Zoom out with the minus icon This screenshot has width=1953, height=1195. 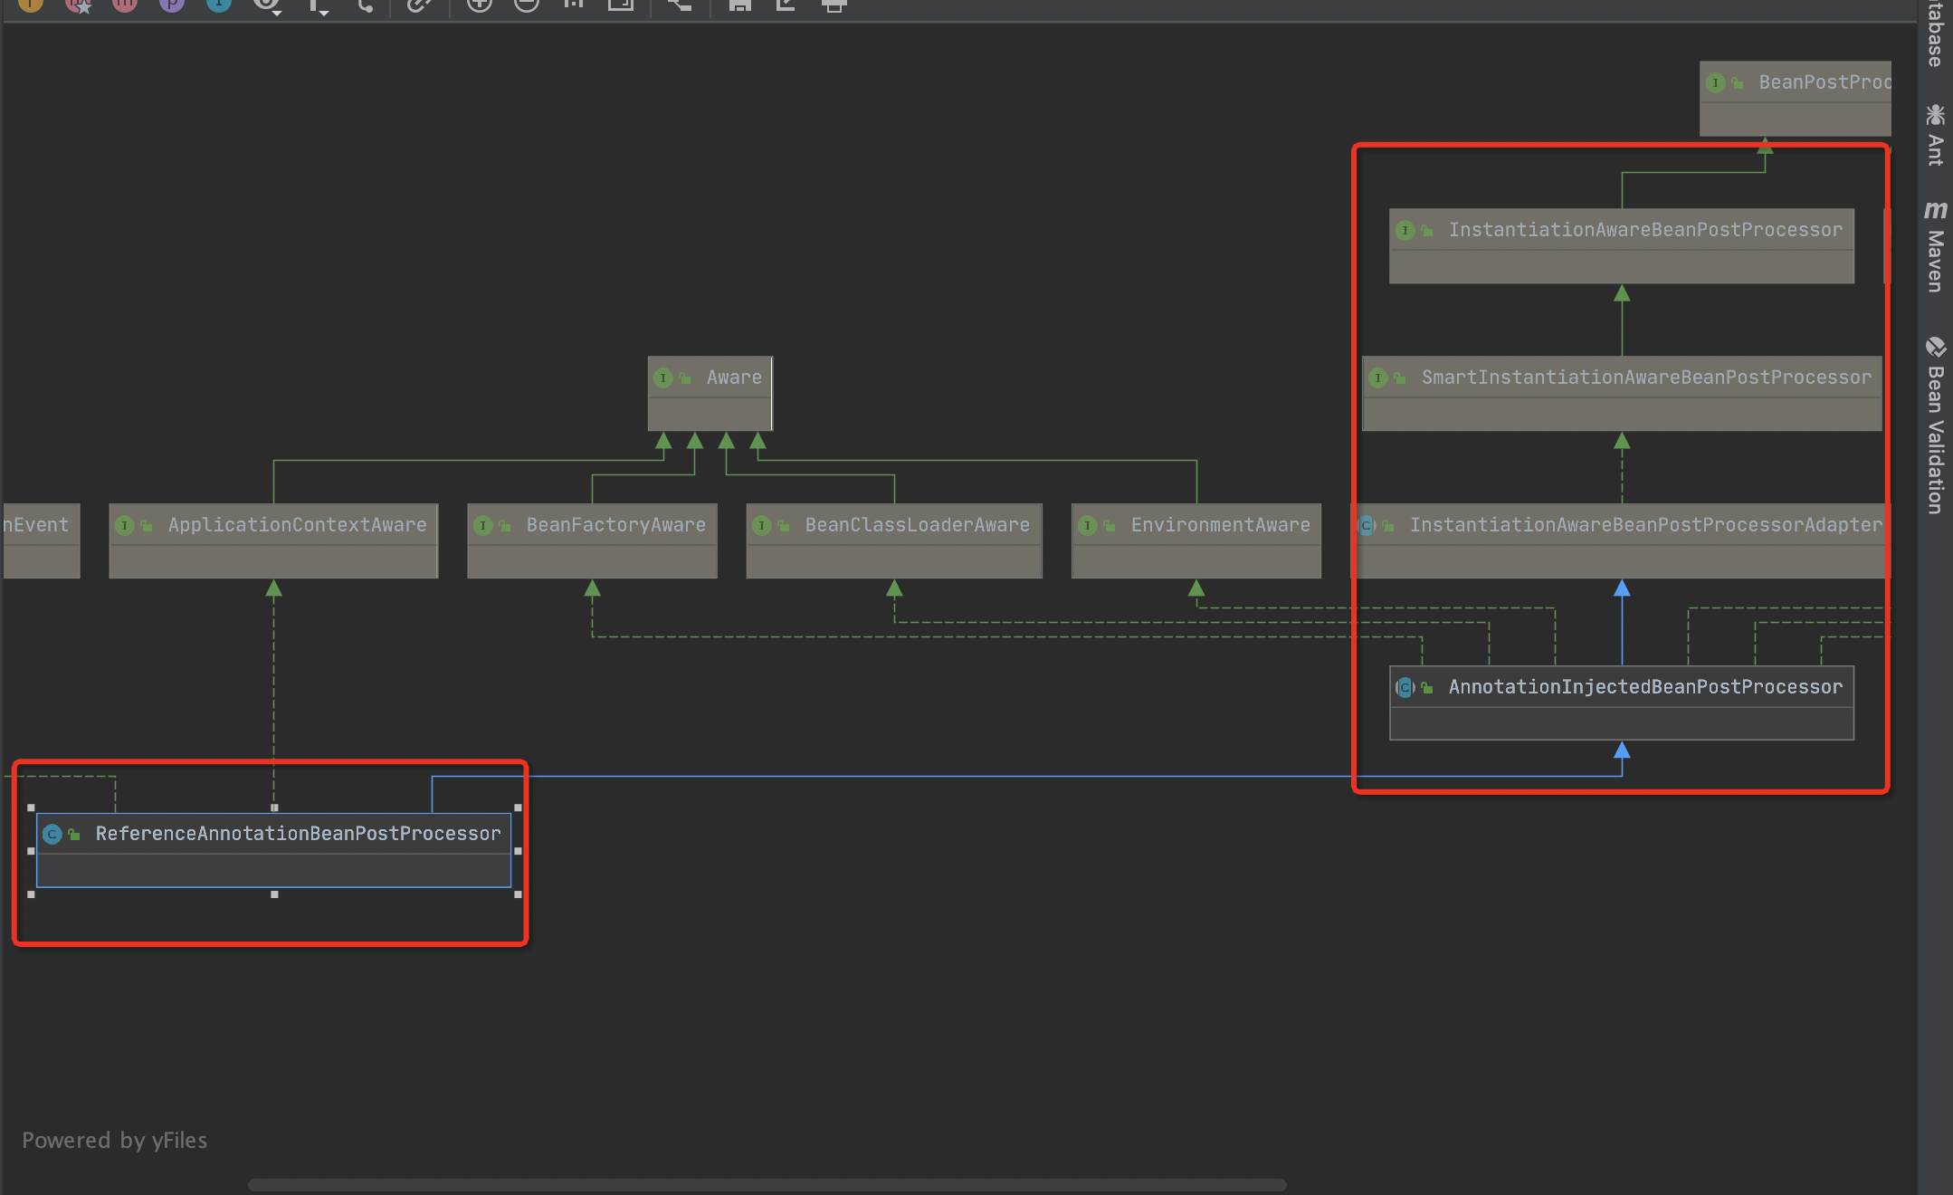[527, 5]
